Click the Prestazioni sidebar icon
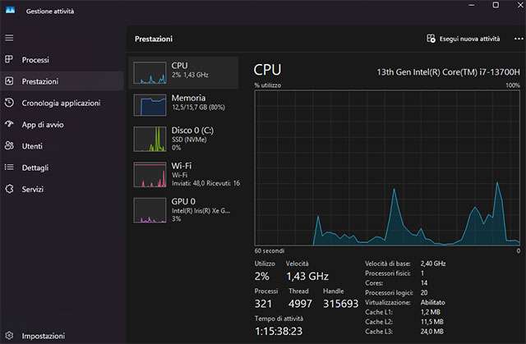The width and height of the screenshot is (526, 344). click(x=9, y=81)
